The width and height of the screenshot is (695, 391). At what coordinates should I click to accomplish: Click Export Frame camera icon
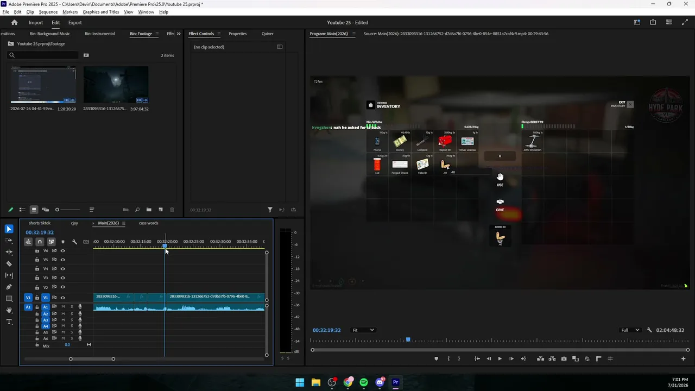pyautogui.click(x=564, y=358)
